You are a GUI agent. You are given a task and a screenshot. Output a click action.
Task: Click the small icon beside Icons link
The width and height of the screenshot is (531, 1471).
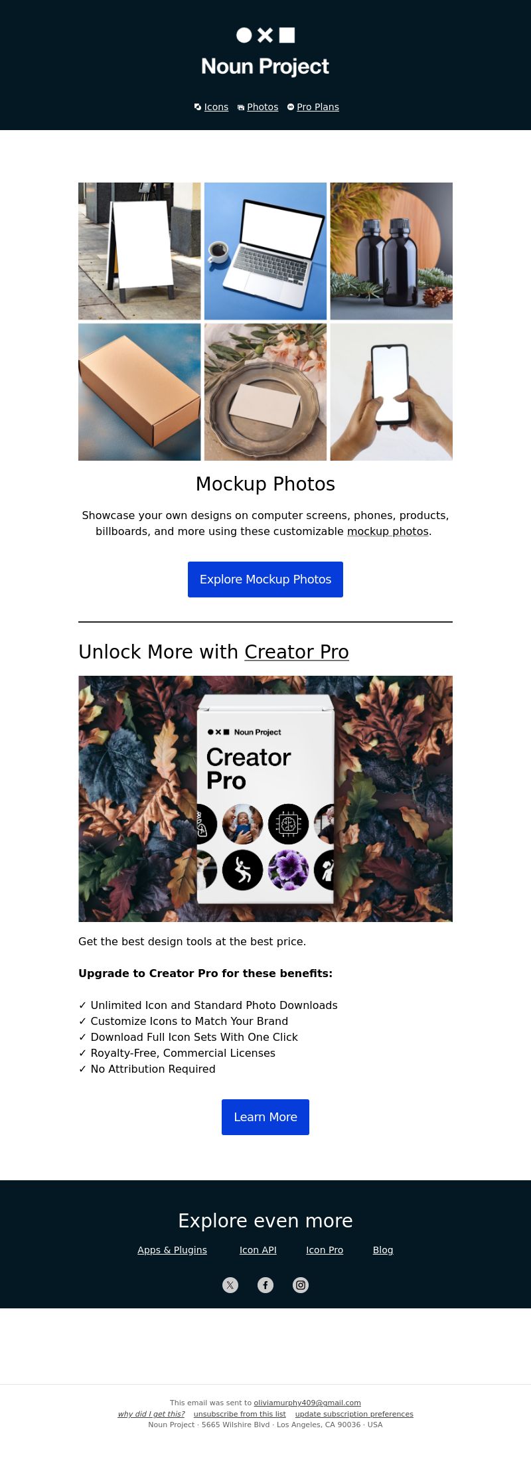198,107
